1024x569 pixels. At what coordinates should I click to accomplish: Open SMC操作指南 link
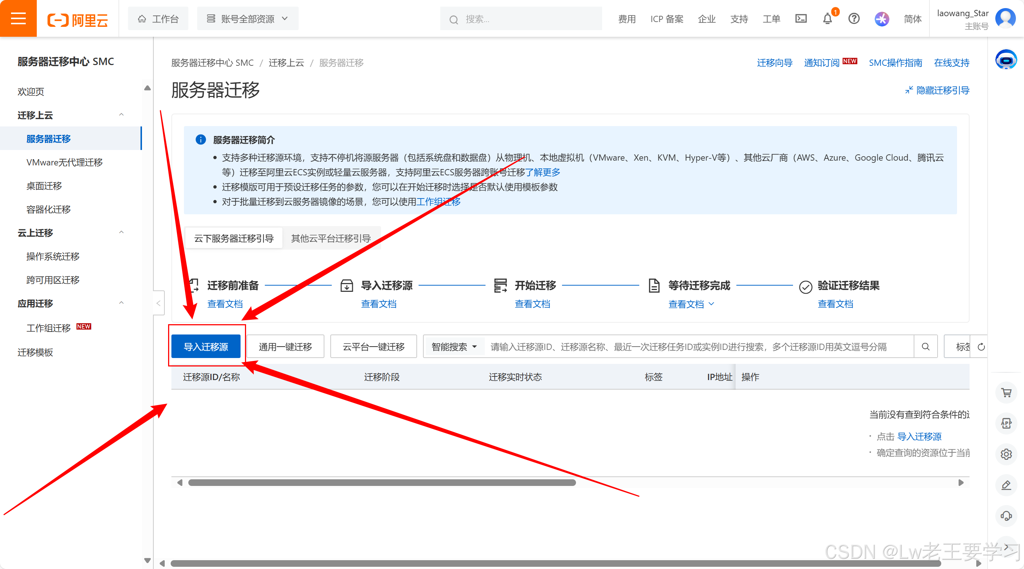tap(895, 63)
